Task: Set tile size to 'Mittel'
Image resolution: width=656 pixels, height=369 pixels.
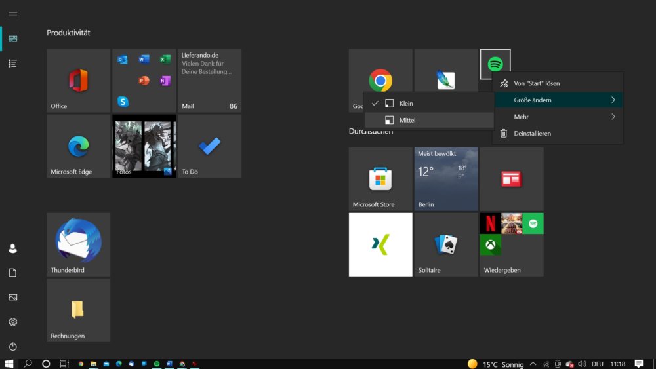Action: tap(429, 120)
